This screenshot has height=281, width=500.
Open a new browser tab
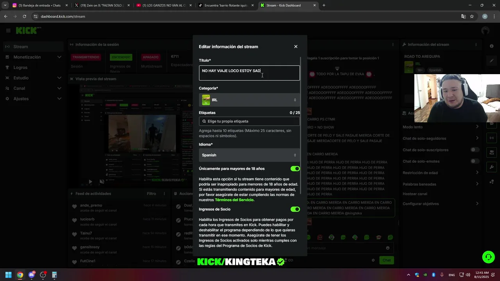coord(324,5)
